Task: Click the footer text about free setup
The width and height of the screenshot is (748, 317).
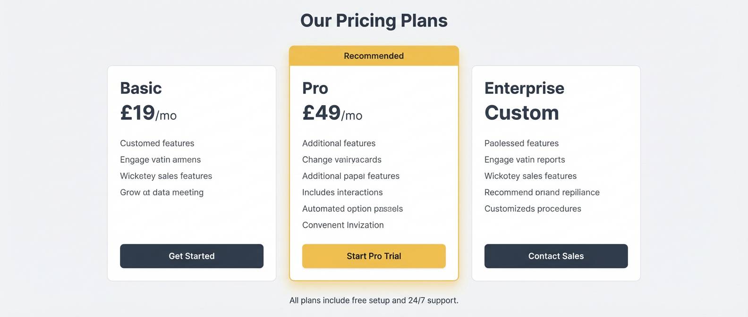Action: click(374, 300)
